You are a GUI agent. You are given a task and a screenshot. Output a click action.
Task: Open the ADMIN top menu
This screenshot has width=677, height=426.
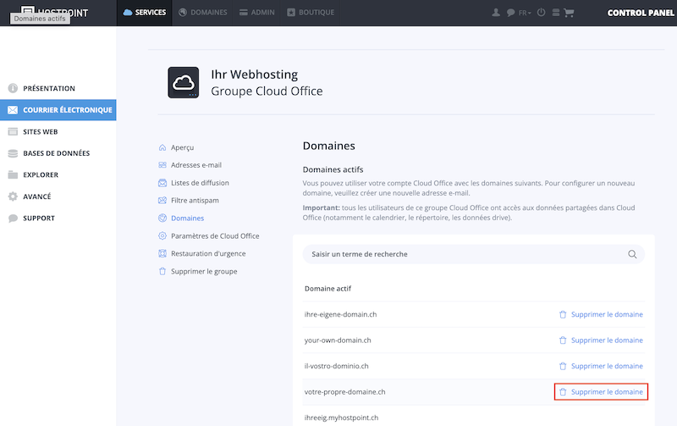[257, 13]
